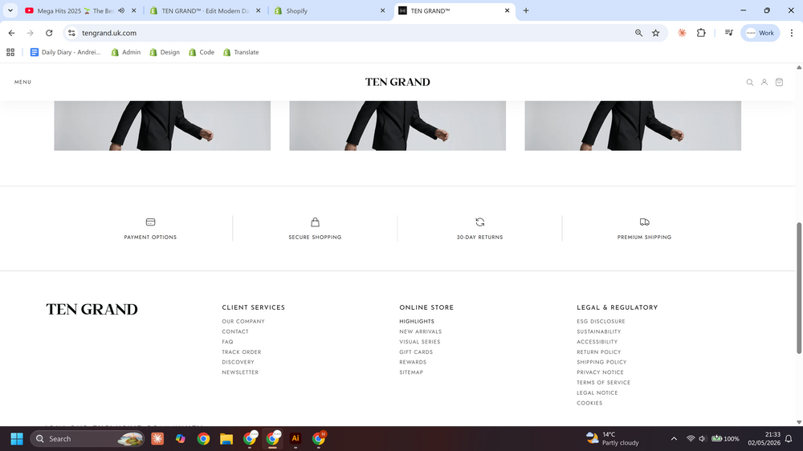The width and height of the screenshot is (803, 451).
Task: Open the Our Company footer link
Action: tap(243, 322)
